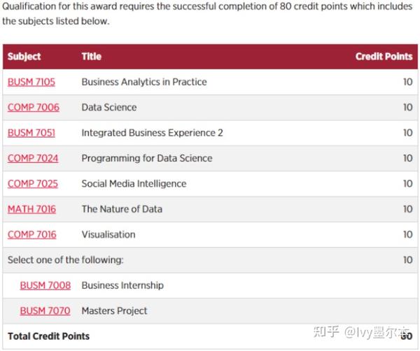
Task: Select the Data Science title text
Action: tap(109, 107)
